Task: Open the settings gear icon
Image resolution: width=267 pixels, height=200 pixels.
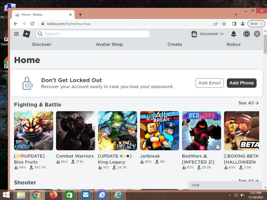Action: [x=257, y=34]
